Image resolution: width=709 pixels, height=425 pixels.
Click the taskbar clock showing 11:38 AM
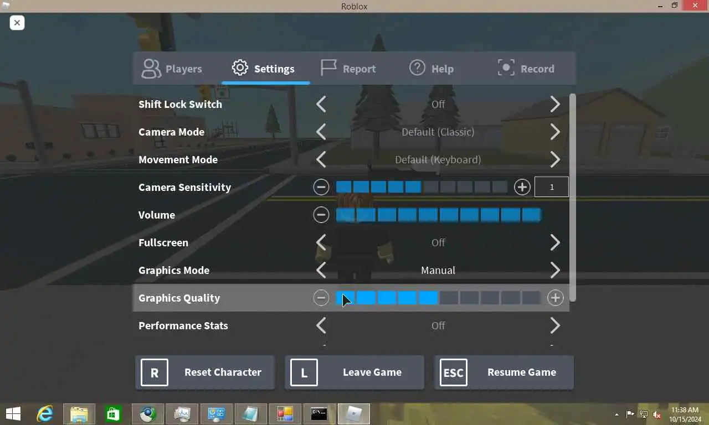tap(685, 414)
